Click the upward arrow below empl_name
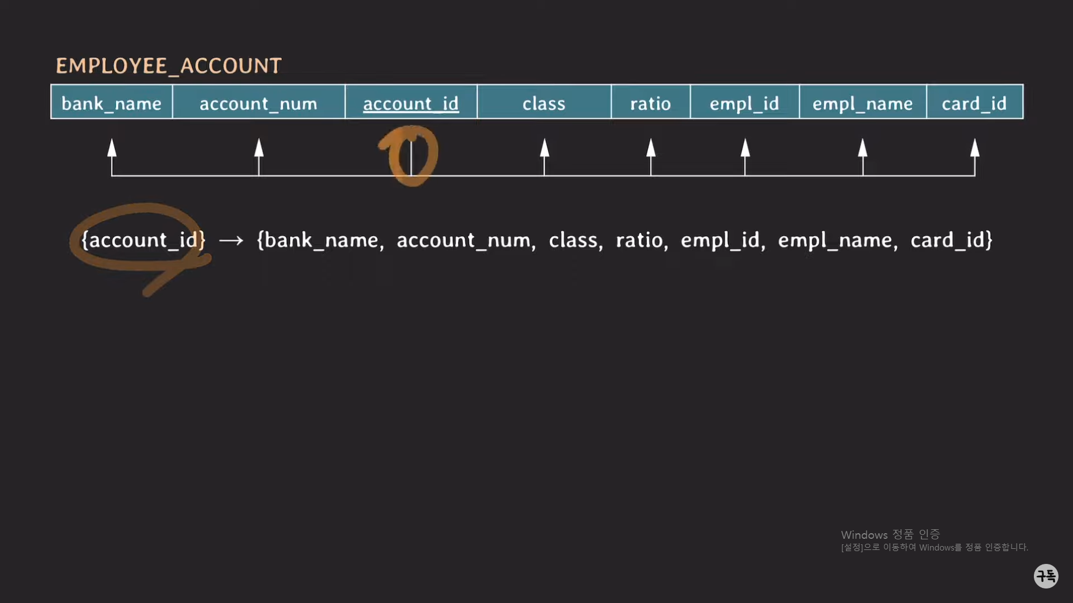Image resolution: width=1073 pixels, height=603 pixels. pyautogui.click(x=862, y=149)
